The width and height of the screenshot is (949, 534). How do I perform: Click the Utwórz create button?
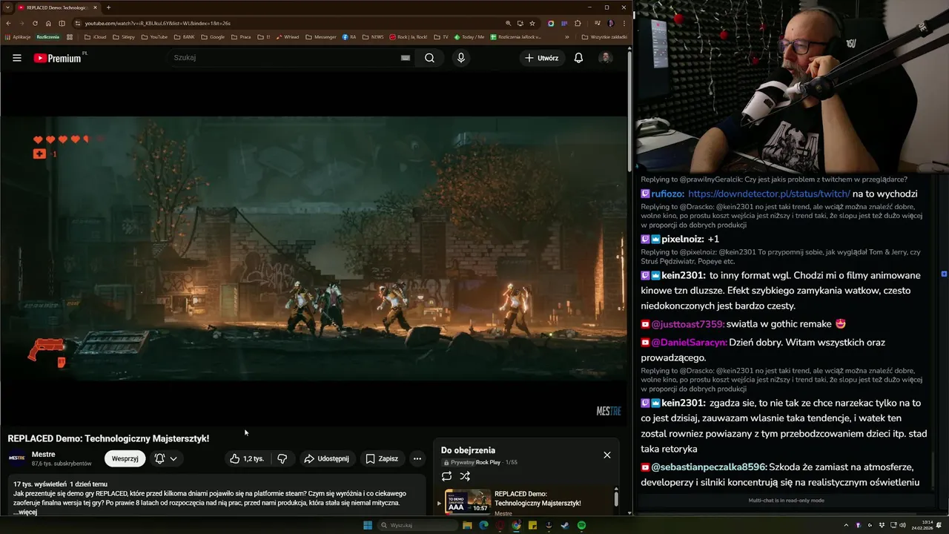(541, 58)
